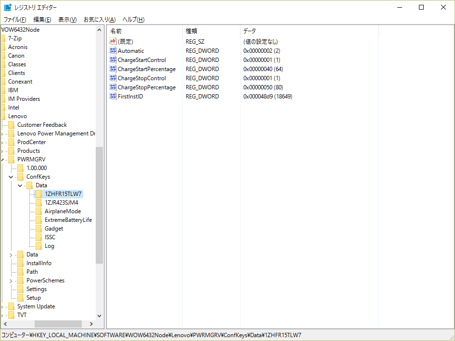Click the ISSC folder icon
455x341 pixels.
(x=38, y=237)
